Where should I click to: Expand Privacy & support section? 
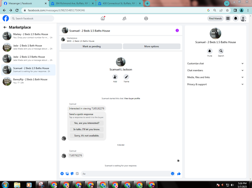[x=215, y=84]
